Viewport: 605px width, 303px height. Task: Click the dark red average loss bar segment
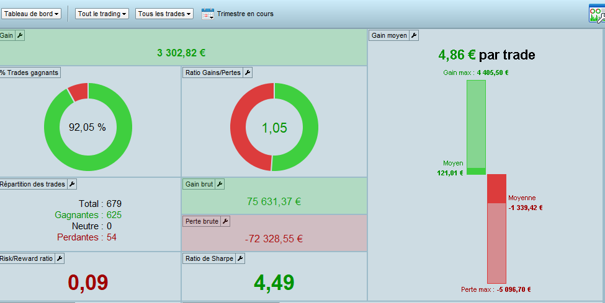pos(496,188)
